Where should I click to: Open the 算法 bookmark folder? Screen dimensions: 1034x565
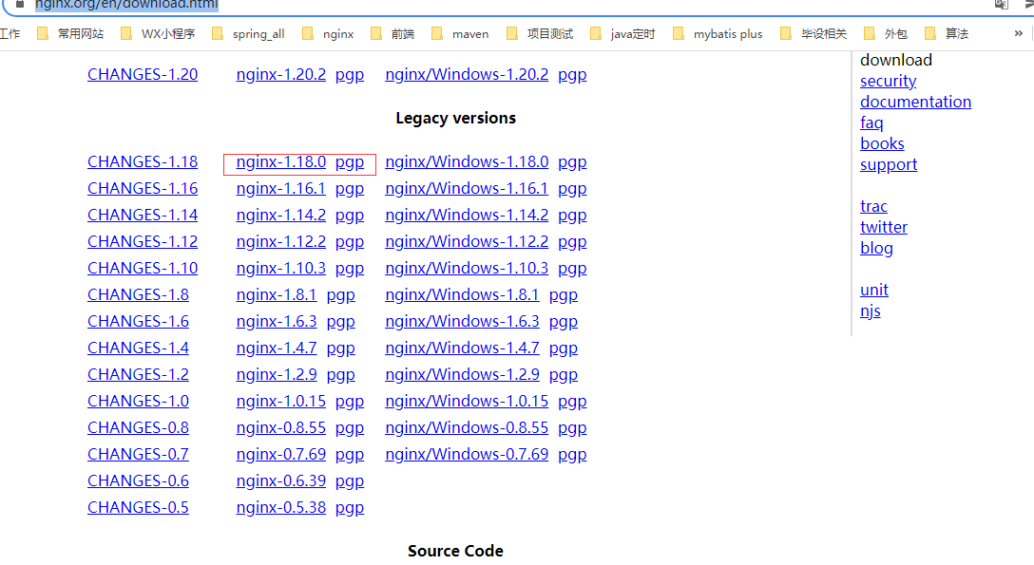click(x=947, y=33)
